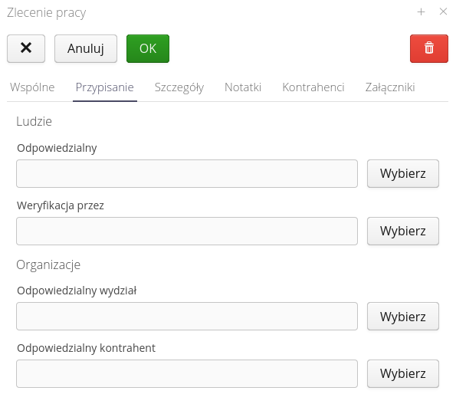This screenshot has height=404, width=456.
Task: Click Wybierz next to Odpowiedzialny field
Action: coord(403,174)
